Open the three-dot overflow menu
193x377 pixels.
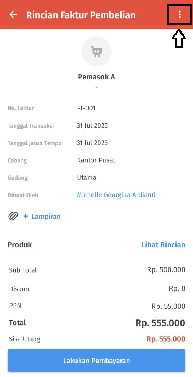179,15
